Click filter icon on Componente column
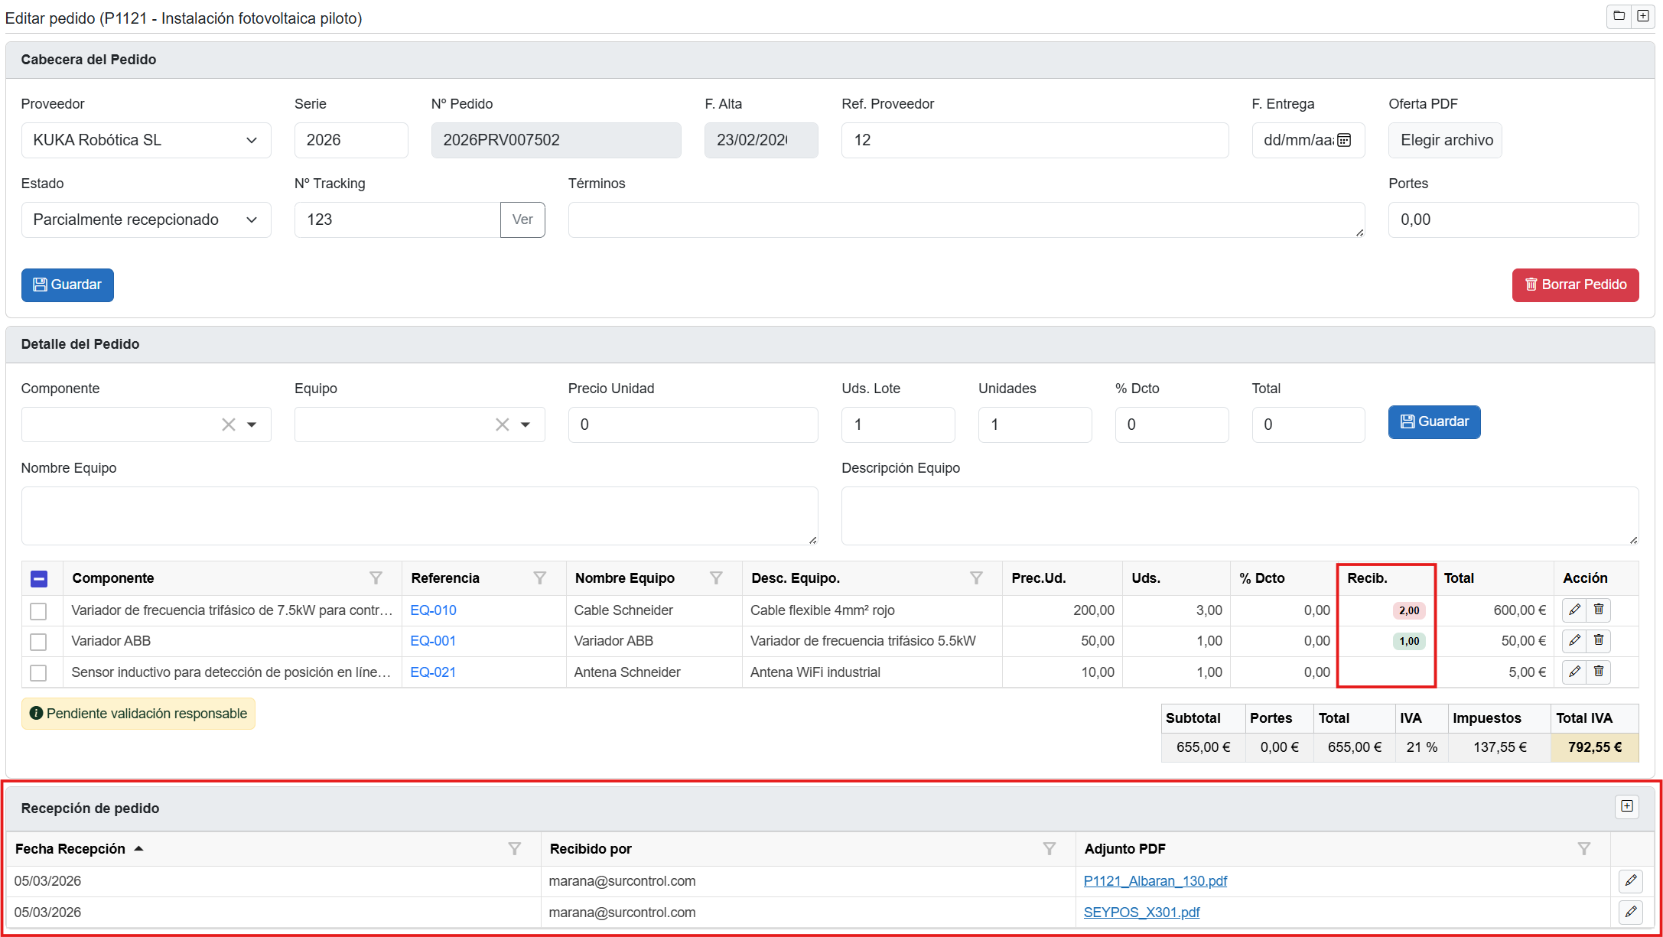Viewport: 1663px width, 937px height. [376, 578]
